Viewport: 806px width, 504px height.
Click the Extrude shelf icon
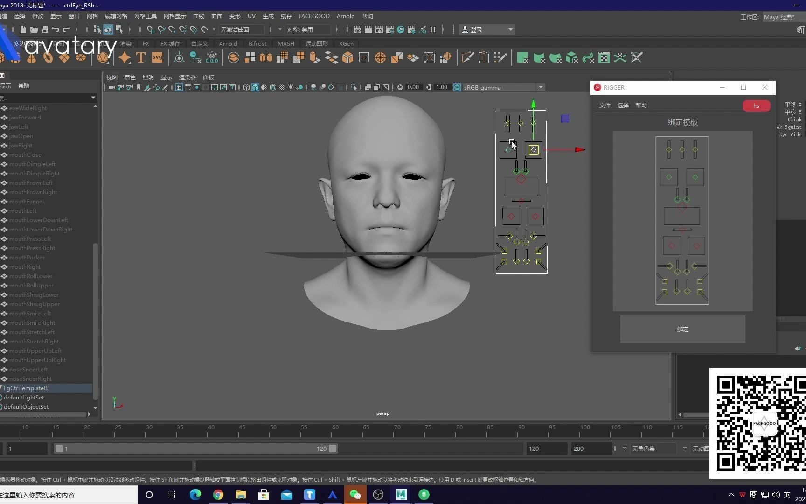[x=315, y=58]
